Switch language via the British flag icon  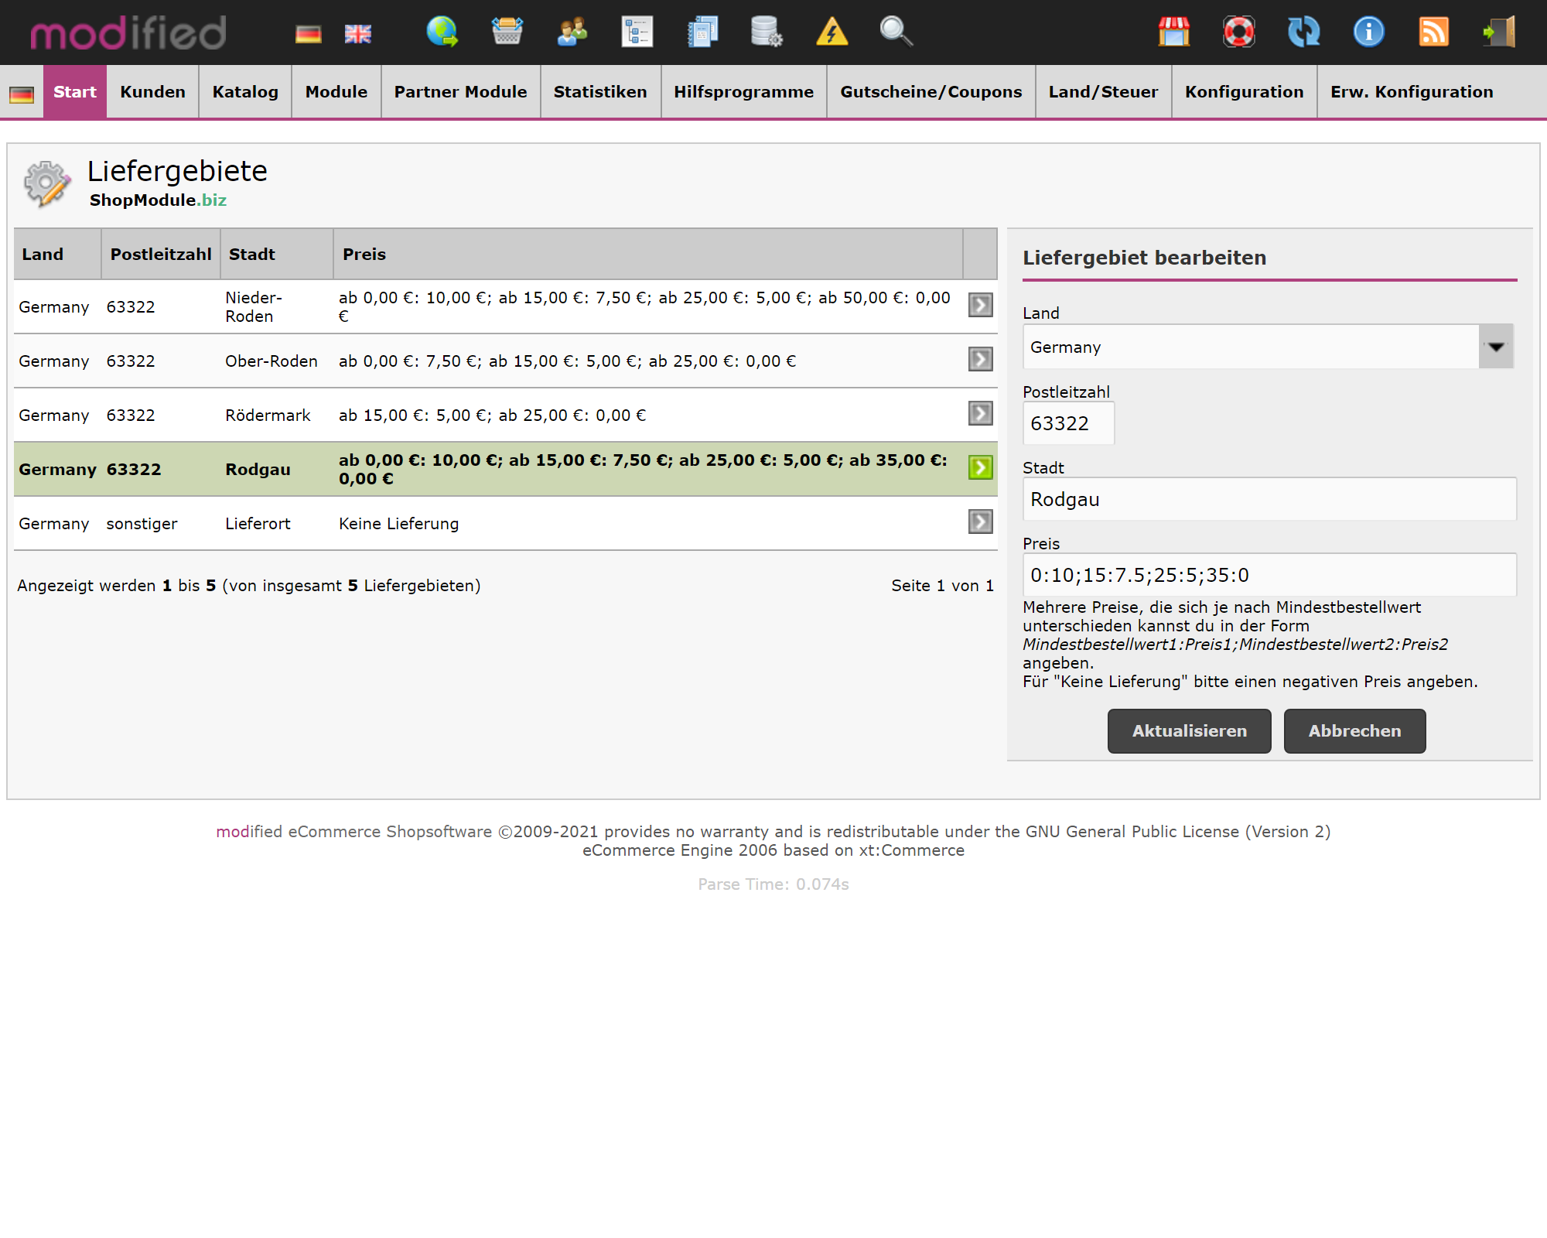coord(357,33)
